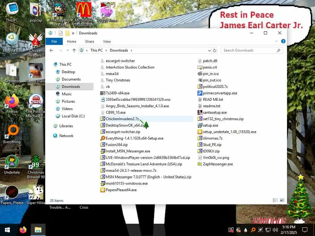Go up one folder level
Screen dimensions: 315x236
pos(74,50)
